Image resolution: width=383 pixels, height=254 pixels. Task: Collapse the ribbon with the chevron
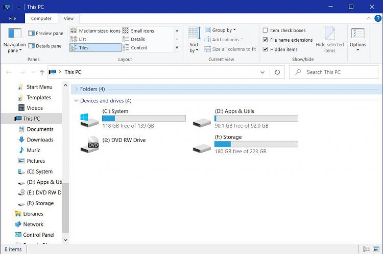pyautogui.click(x=369, y=18)
